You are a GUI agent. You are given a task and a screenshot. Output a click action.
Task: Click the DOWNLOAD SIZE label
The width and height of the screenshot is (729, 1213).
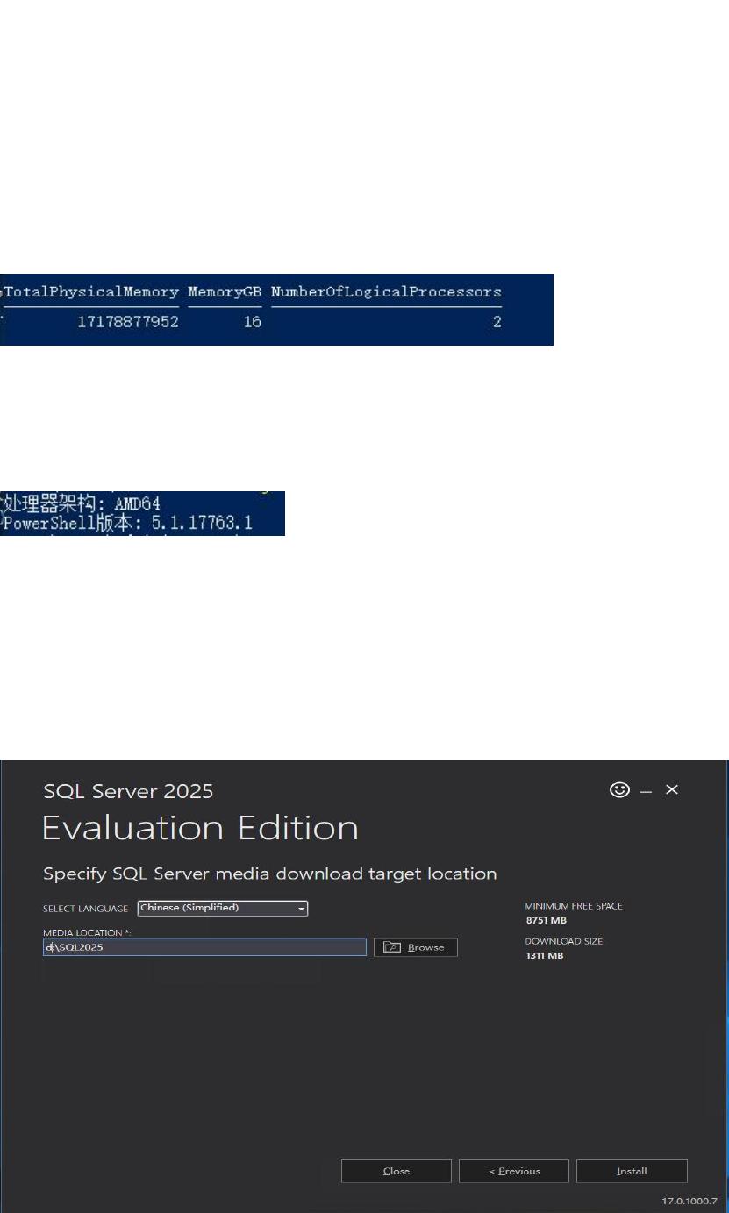tap(564, 941)
